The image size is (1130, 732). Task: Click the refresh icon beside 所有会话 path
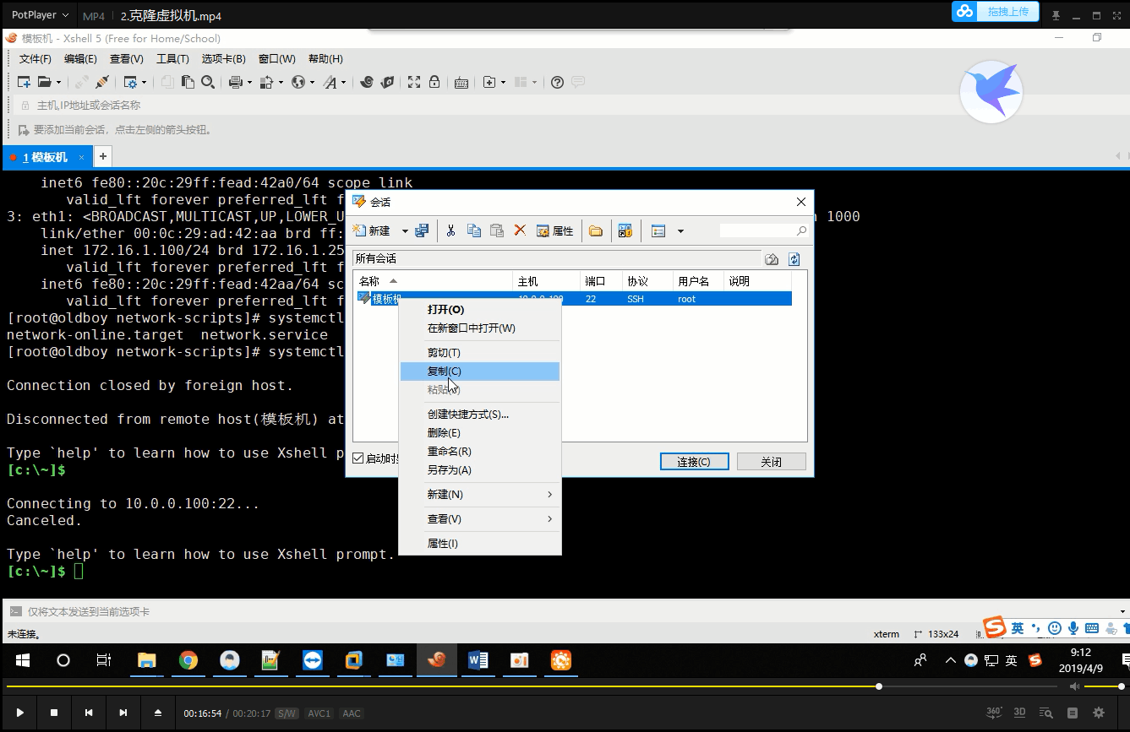click(794, 259)
